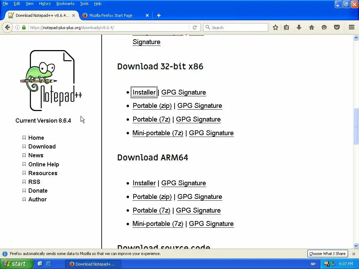Screen dimensions: 359x269
Task: Go to Home in sidebar
Action: coord(36,138)
